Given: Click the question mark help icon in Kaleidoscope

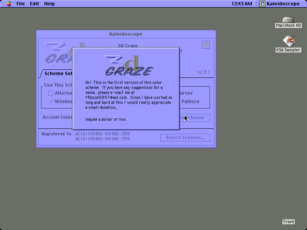Looking at the screenshot, I should [206, 45].
